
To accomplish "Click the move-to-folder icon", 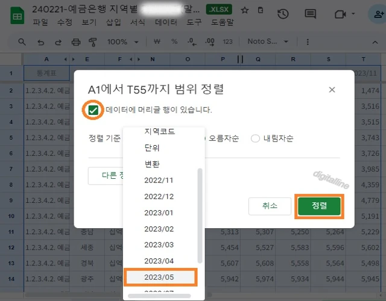I will (x=261, y=10).
